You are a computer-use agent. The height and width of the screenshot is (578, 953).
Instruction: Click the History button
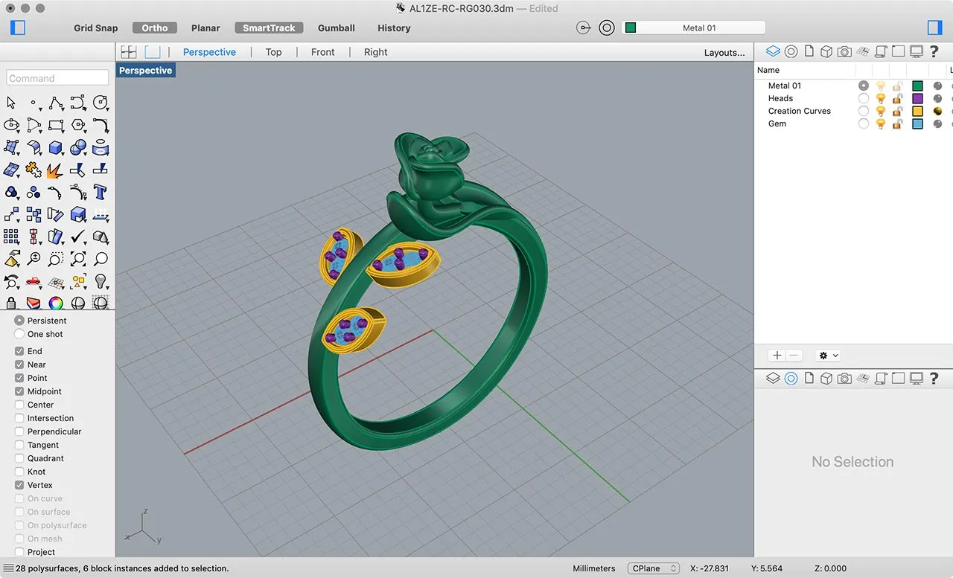394,28
